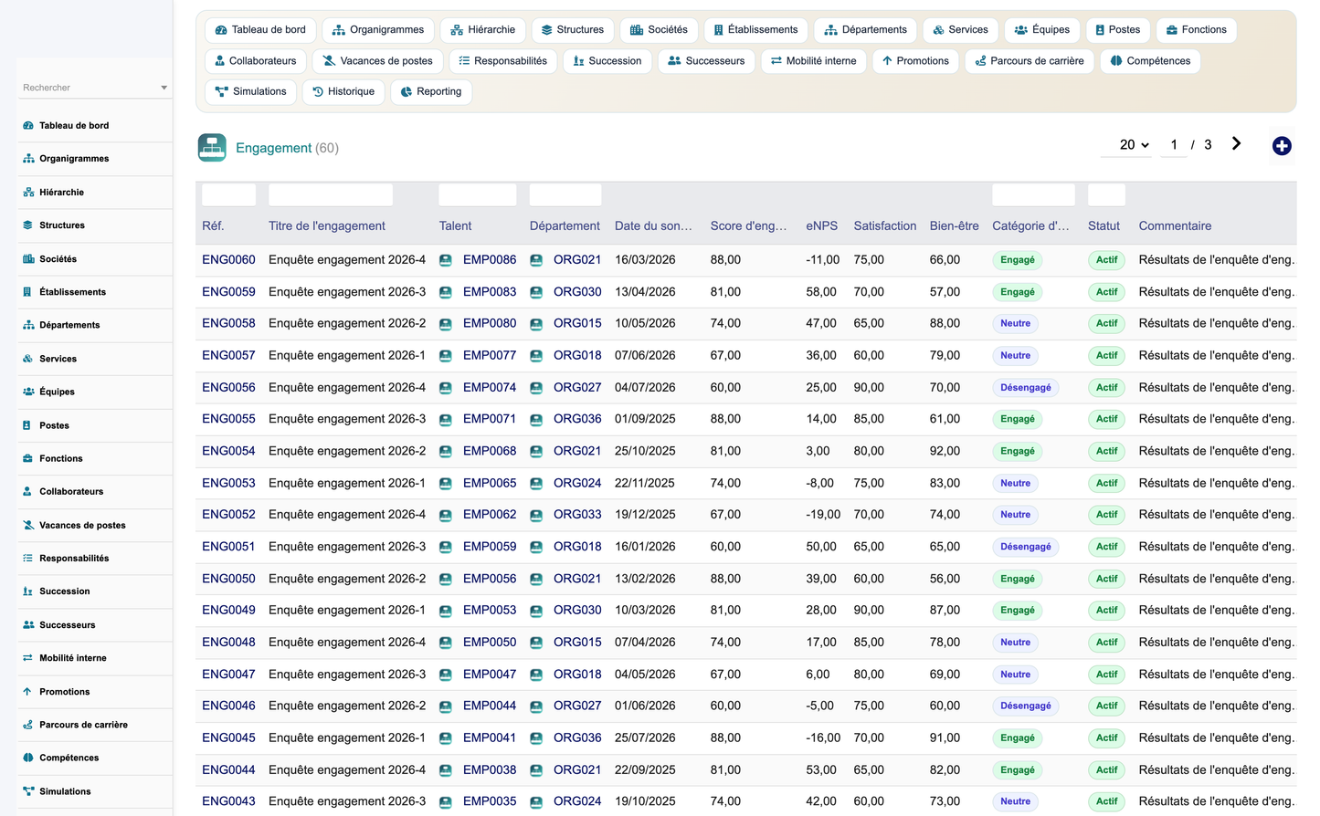Viewport: 1320px width, 816px height.
Task: Click the department icon next to ORG030
Action: click(536, 292)
